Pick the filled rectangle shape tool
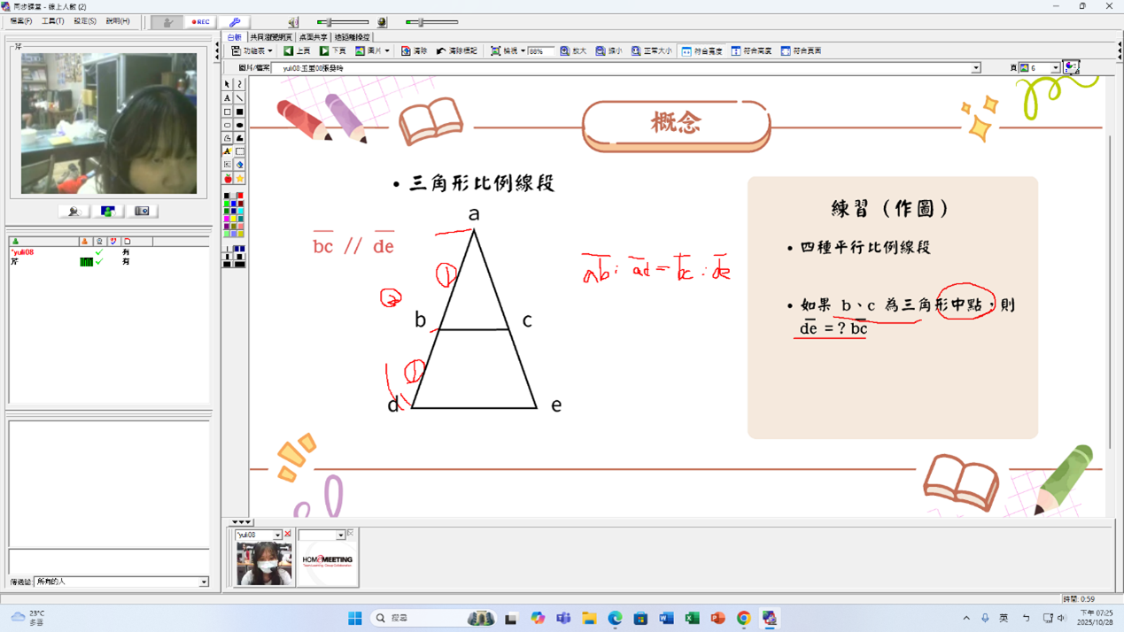The height and width of the screenshot is (632, 1124). click(x=240, y=112)
